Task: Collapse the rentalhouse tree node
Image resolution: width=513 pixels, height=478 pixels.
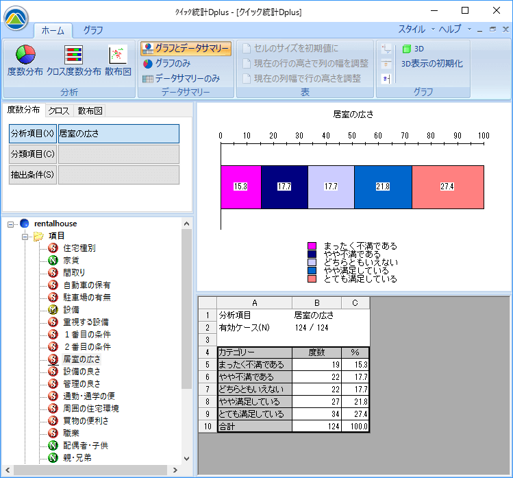Action: click(11, 224)
